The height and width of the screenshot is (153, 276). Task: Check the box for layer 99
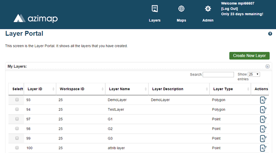17,138
